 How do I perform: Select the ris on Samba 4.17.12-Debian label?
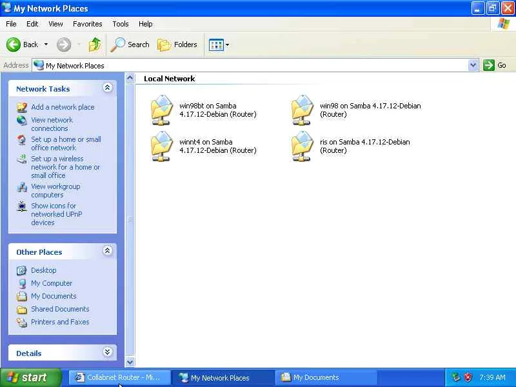click(x=364, y=146)
